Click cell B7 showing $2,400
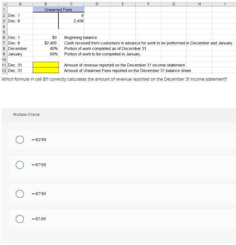Image resolution: width=236 pixels, height=245 pixels. [46, 43]
